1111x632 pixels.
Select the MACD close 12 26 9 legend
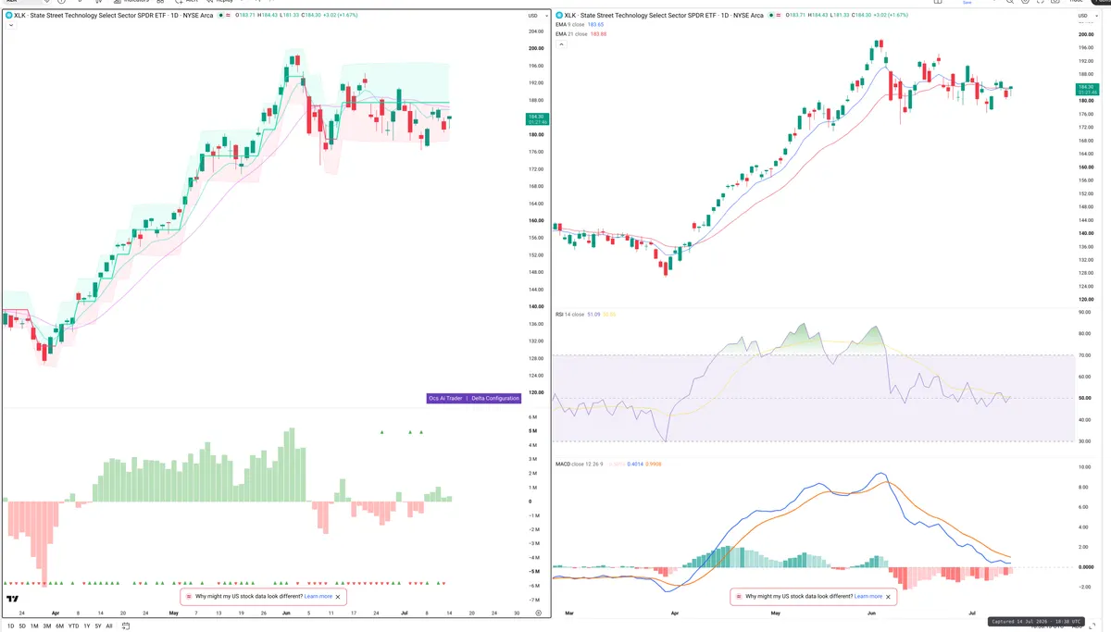coord(581,463)
